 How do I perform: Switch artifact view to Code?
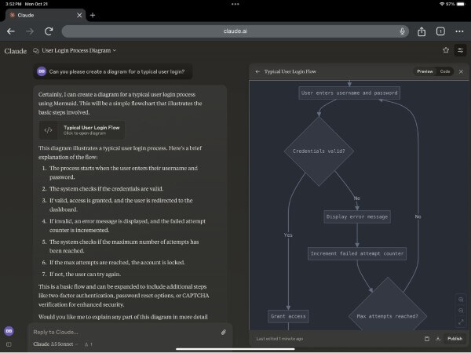coord(445,71)
